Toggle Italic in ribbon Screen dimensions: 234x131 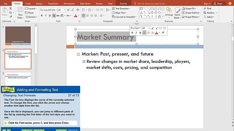[46, 15]
